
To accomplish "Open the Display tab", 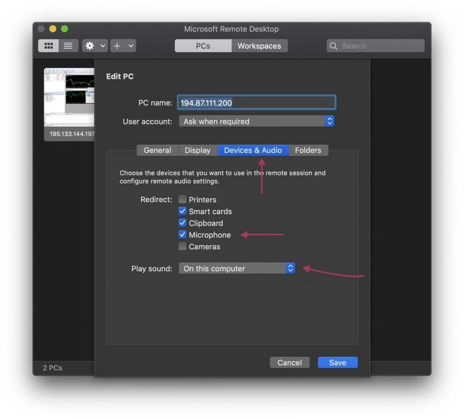I will tap(198, 150).
